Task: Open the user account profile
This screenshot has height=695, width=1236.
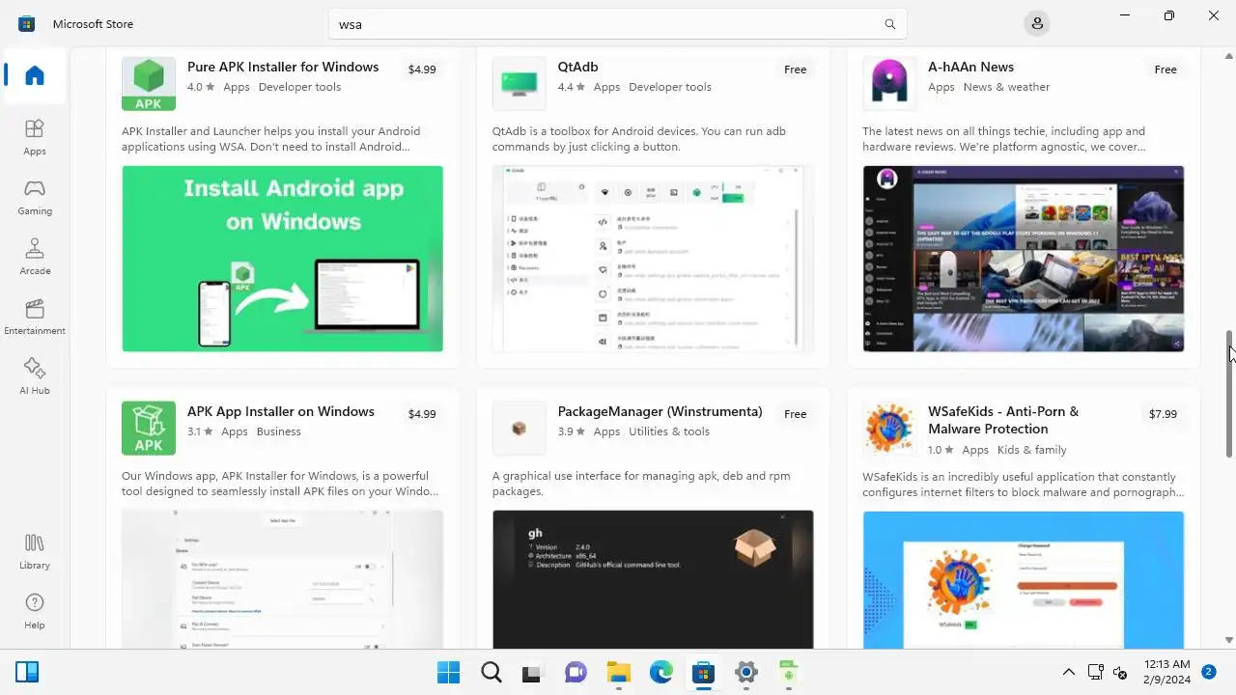Action: pos(1037,23)
